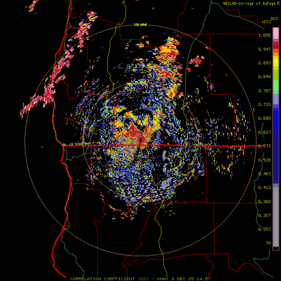Select the 0.947 scale value

264,49
